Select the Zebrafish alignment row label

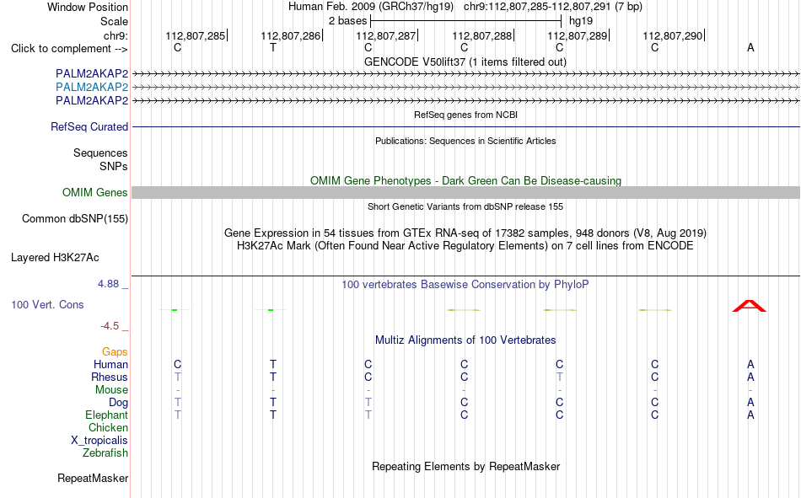(105, 452)
